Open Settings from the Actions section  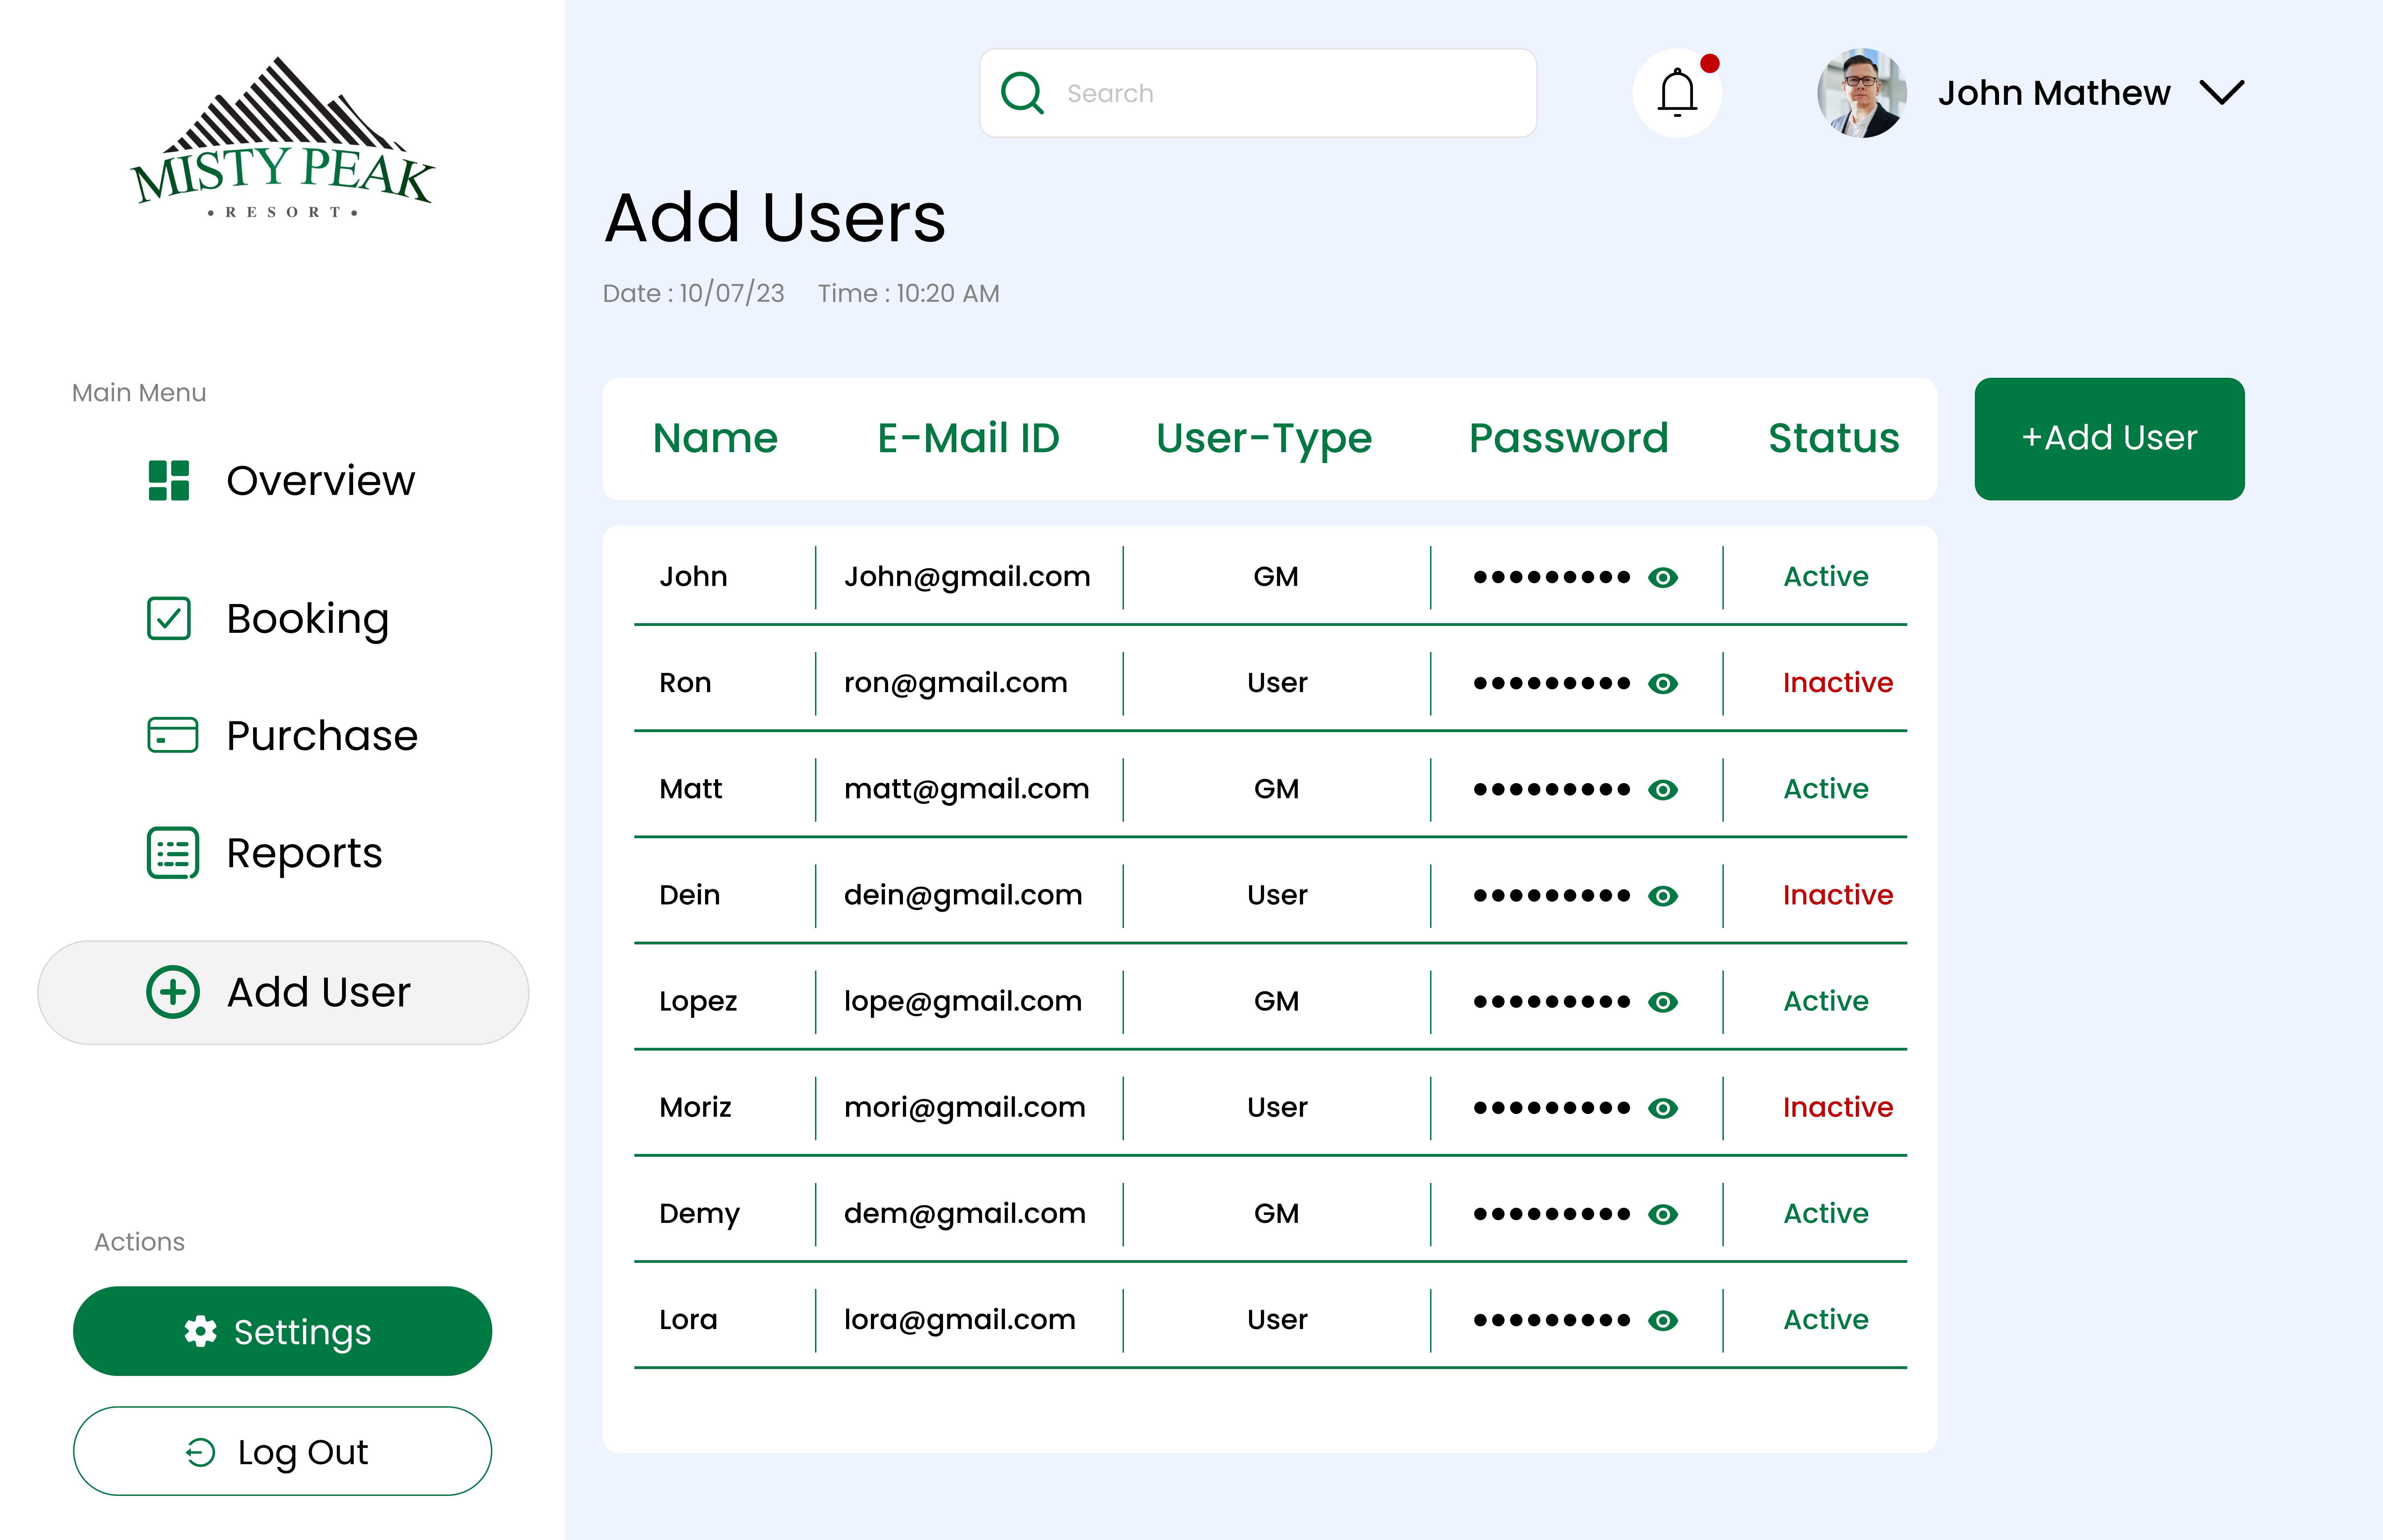point(282,1331)
